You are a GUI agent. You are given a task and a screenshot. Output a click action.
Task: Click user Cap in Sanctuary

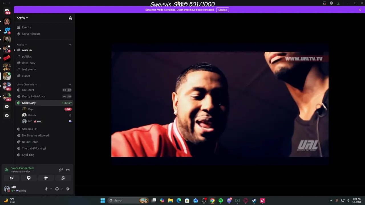tap(46, 109)
